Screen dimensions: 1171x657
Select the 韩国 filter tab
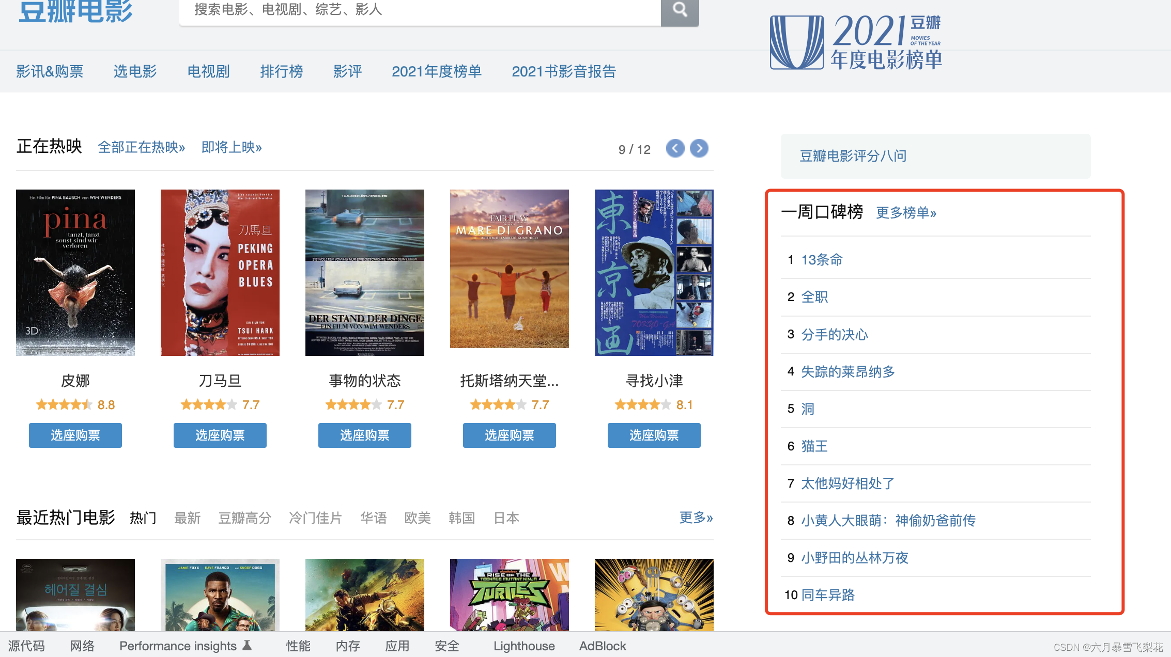[x=462, y=518]
